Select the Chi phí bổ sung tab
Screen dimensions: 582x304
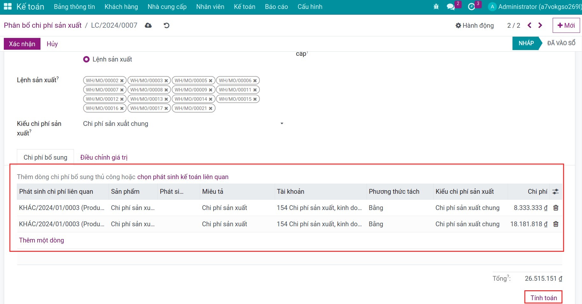(45, 157)
